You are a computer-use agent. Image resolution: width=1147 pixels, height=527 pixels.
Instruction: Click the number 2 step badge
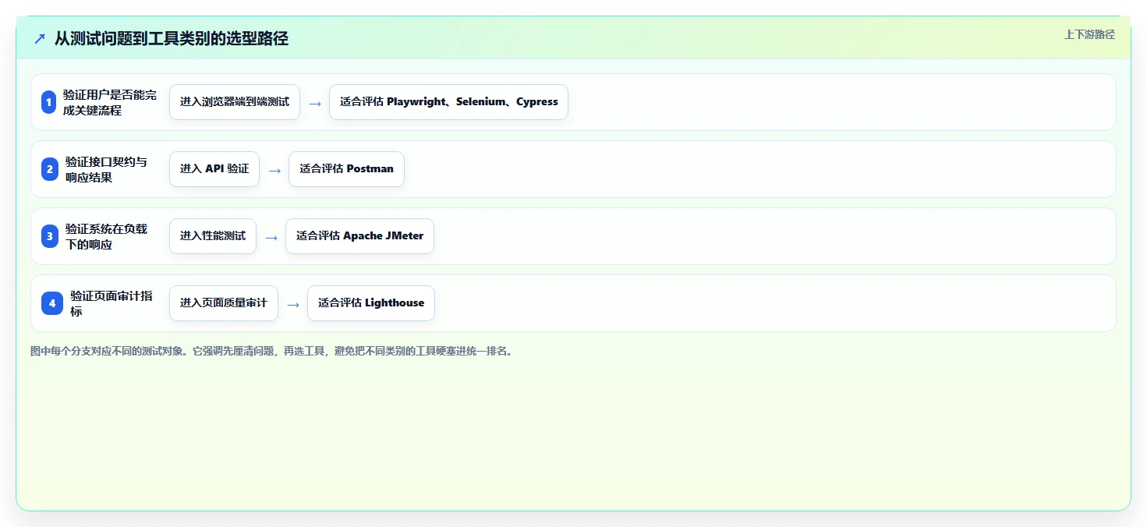coord(50,169)
